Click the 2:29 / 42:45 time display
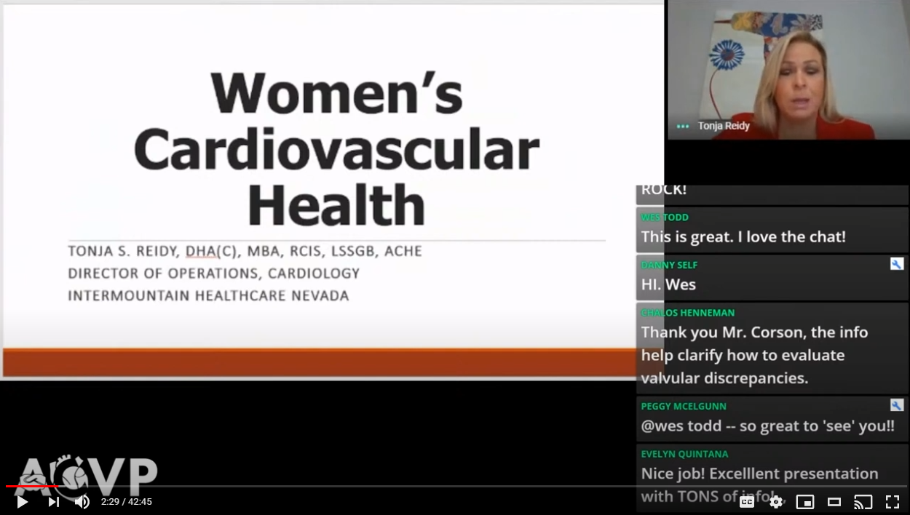910x515 pixels. (x=127, y=501)
